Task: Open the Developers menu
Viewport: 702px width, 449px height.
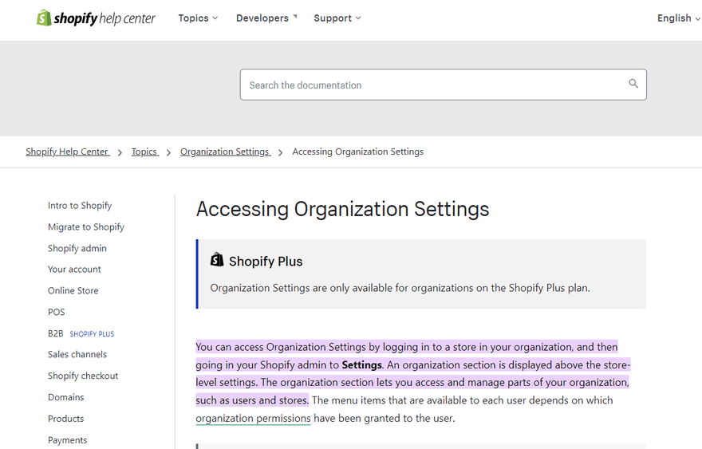Action: click(x=266, y=18)
